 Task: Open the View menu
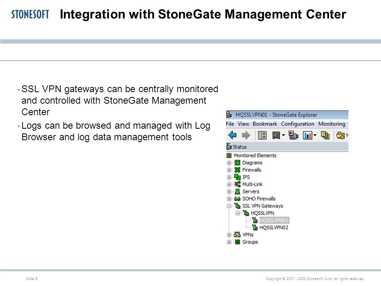coord(243,124)
